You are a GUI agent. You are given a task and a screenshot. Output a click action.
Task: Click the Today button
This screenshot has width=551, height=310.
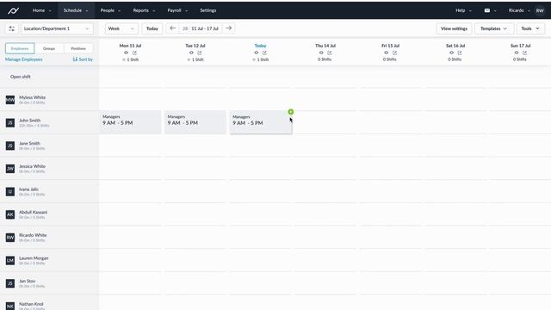click(152, 28)
